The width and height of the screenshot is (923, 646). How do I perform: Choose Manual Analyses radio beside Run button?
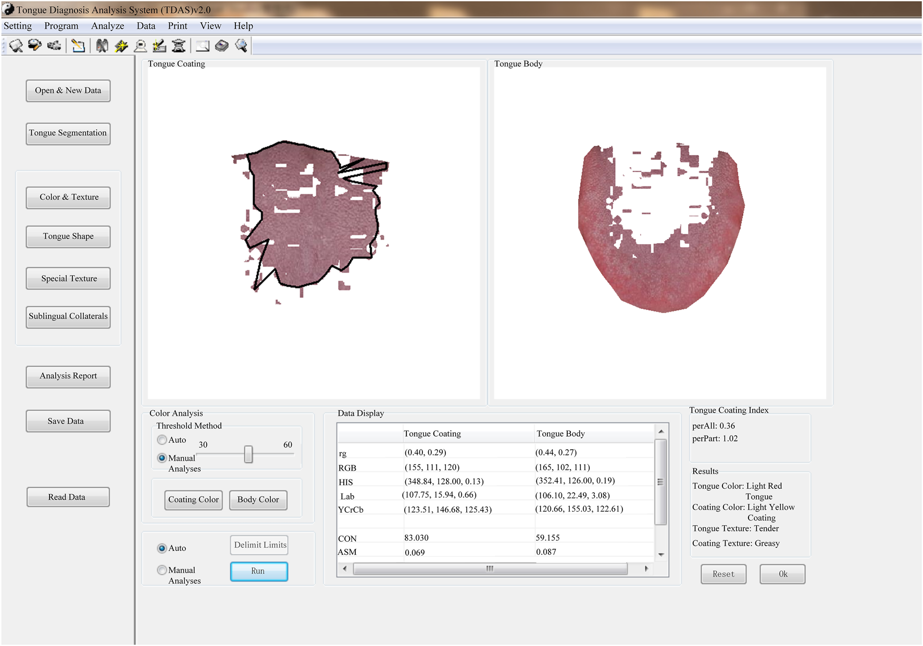162,570
